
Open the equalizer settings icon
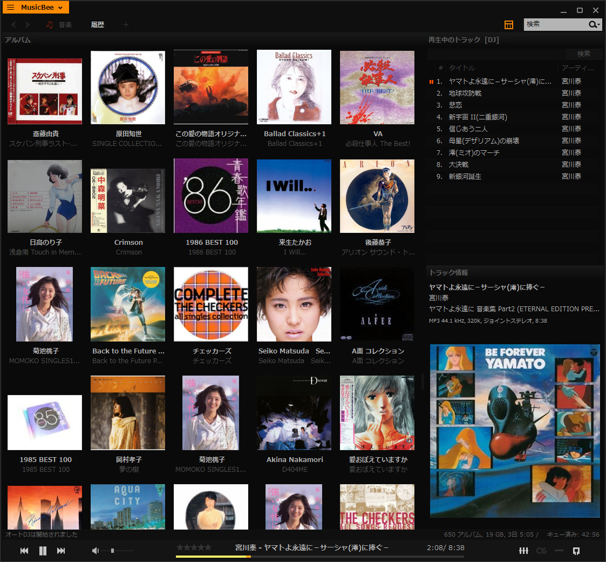click(523, 551)
